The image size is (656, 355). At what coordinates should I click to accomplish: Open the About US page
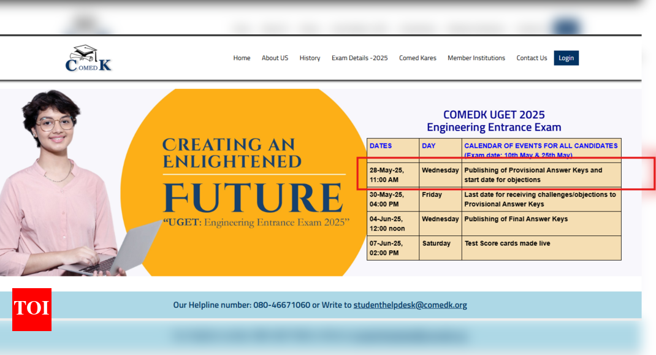coord(275,58)
